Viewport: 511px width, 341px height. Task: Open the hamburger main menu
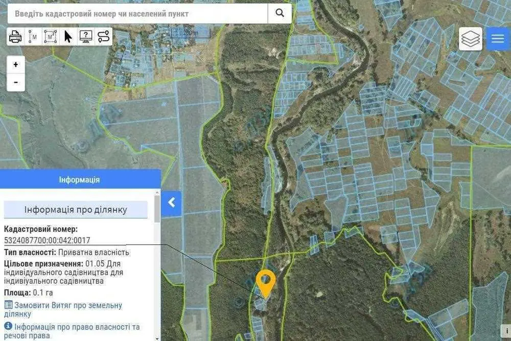point(498,39)
